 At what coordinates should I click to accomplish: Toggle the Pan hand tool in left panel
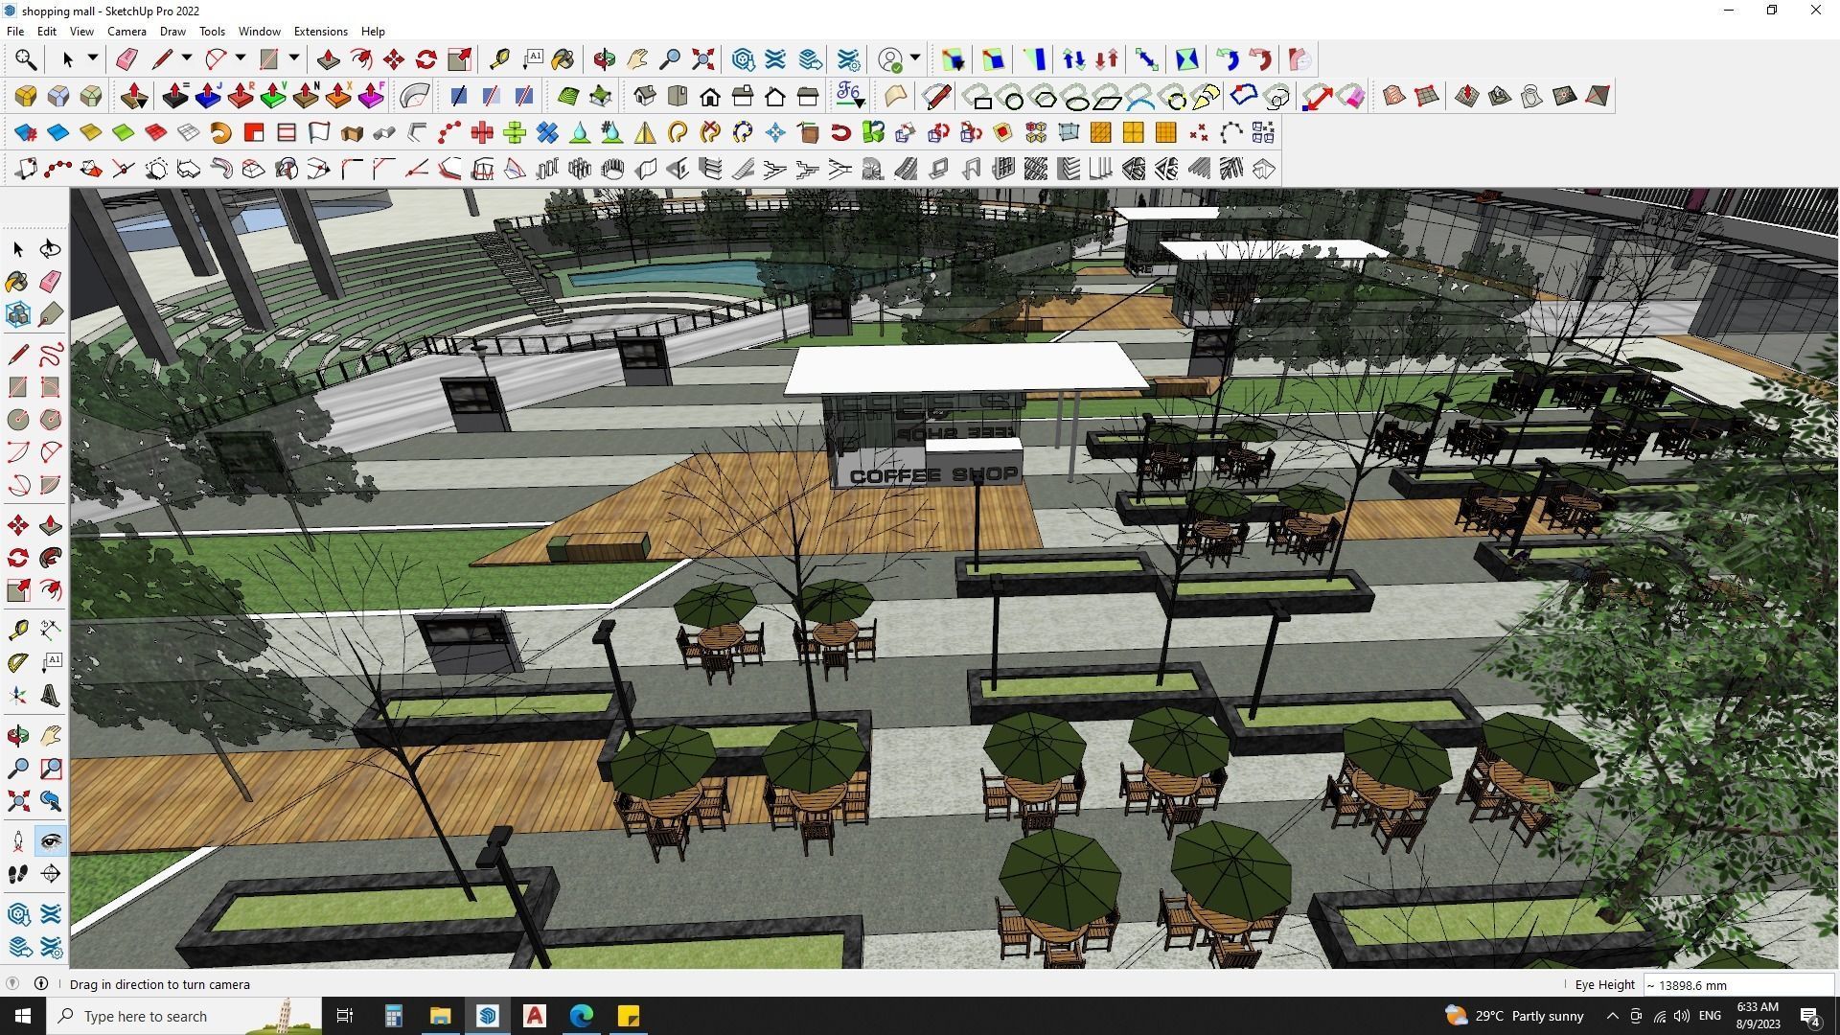[51, 736]
